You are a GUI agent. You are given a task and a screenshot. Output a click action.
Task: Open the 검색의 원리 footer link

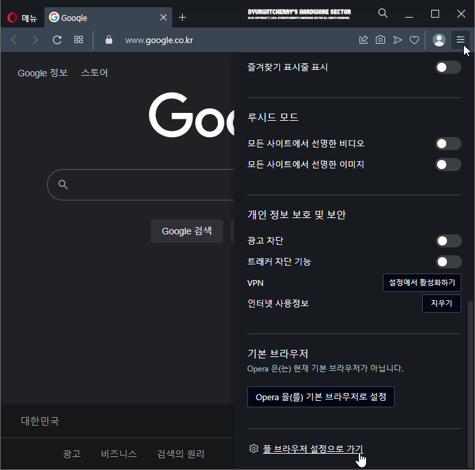181,454
